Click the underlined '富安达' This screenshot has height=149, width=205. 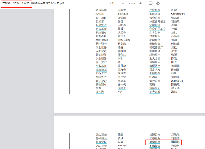coord(100,92)
